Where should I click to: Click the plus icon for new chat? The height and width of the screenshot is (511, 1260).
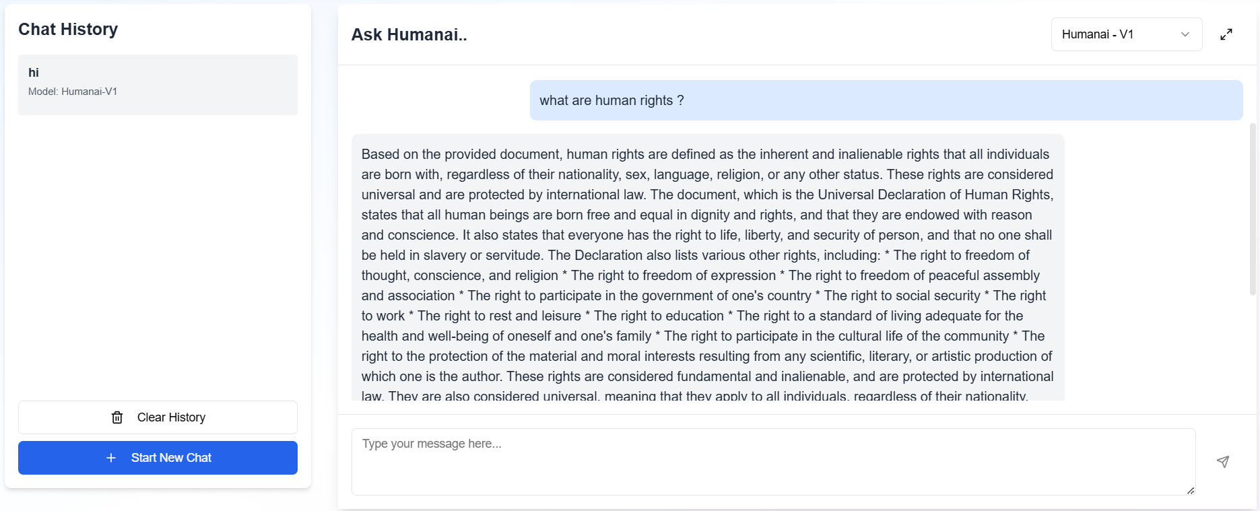click(111, 458)
